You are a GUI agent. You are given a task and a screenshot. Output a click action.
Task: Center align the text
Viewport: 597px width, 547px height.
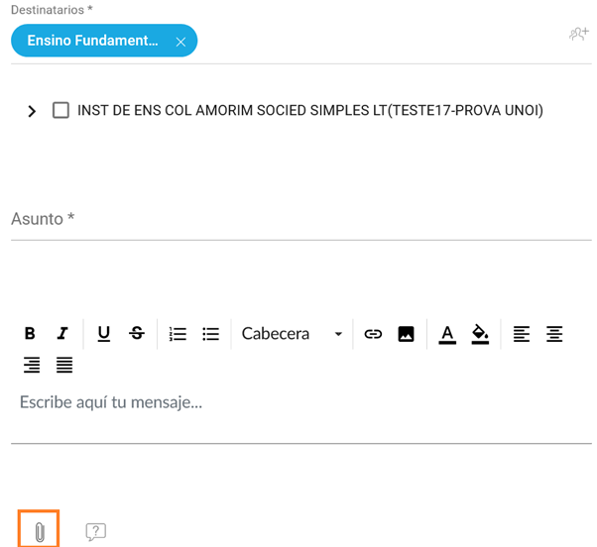coord(554,334)
